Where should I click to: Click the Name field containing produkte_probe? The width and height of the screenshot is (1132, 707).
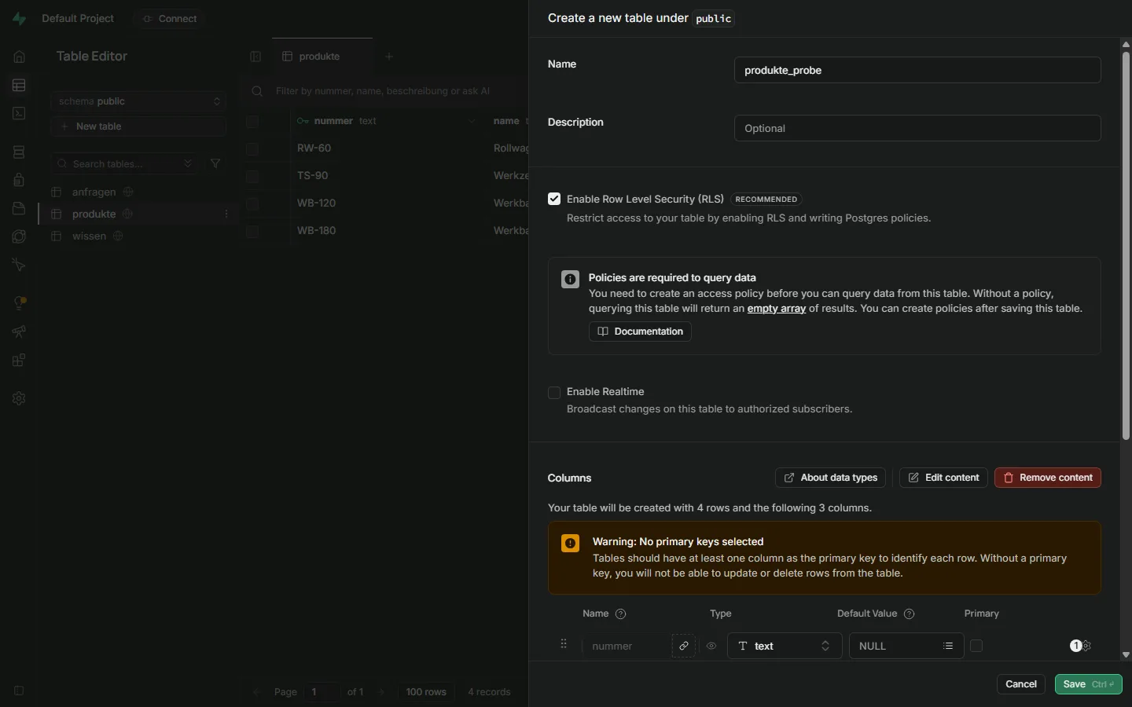tap(917, 70)
